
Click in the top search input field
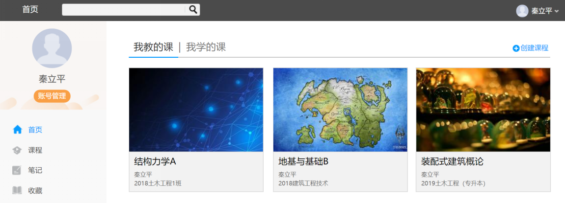[124, 10]
